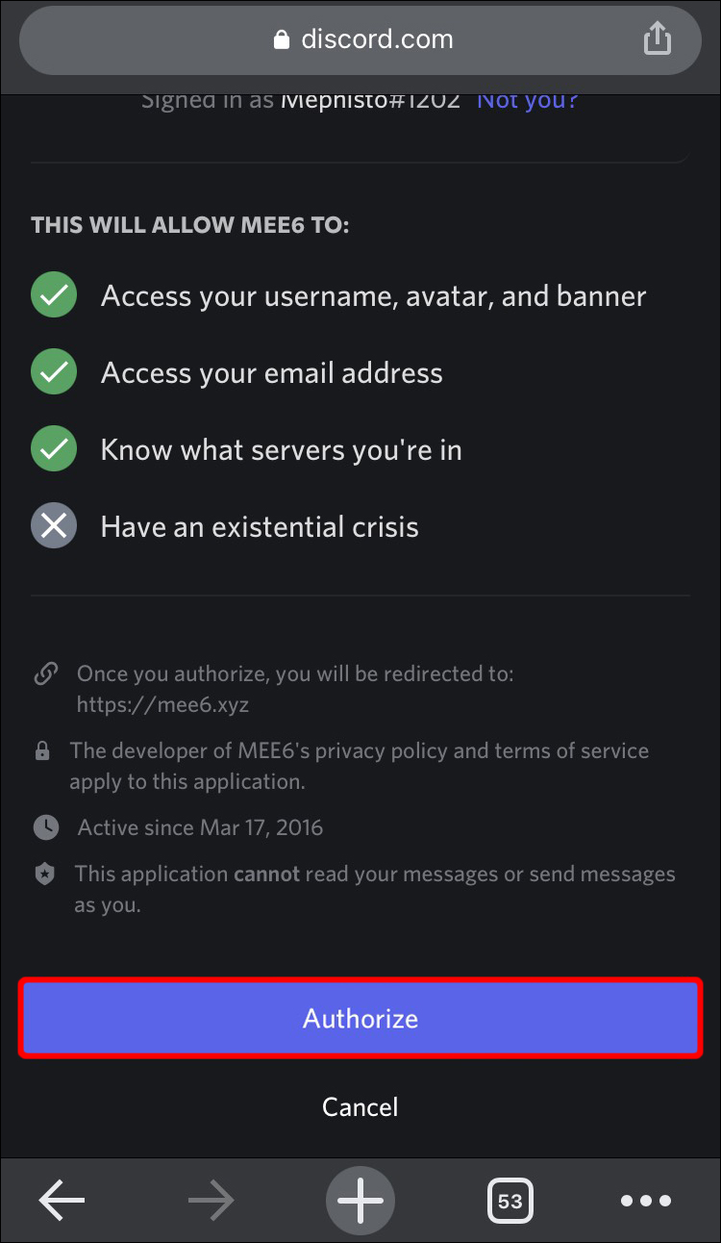
Task: Tap the https://mee6.xyz redirect URL
Action: click(x=162, y=704)
